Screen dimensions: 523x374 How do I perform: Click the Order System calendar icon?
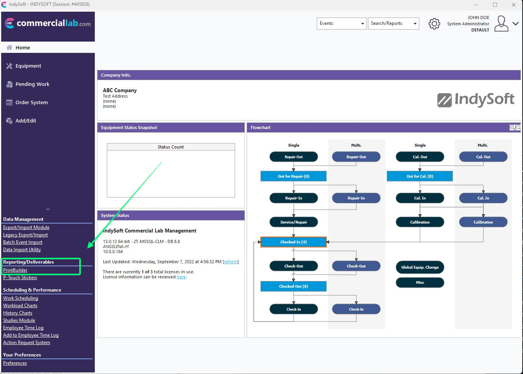(x=9, y=103)
